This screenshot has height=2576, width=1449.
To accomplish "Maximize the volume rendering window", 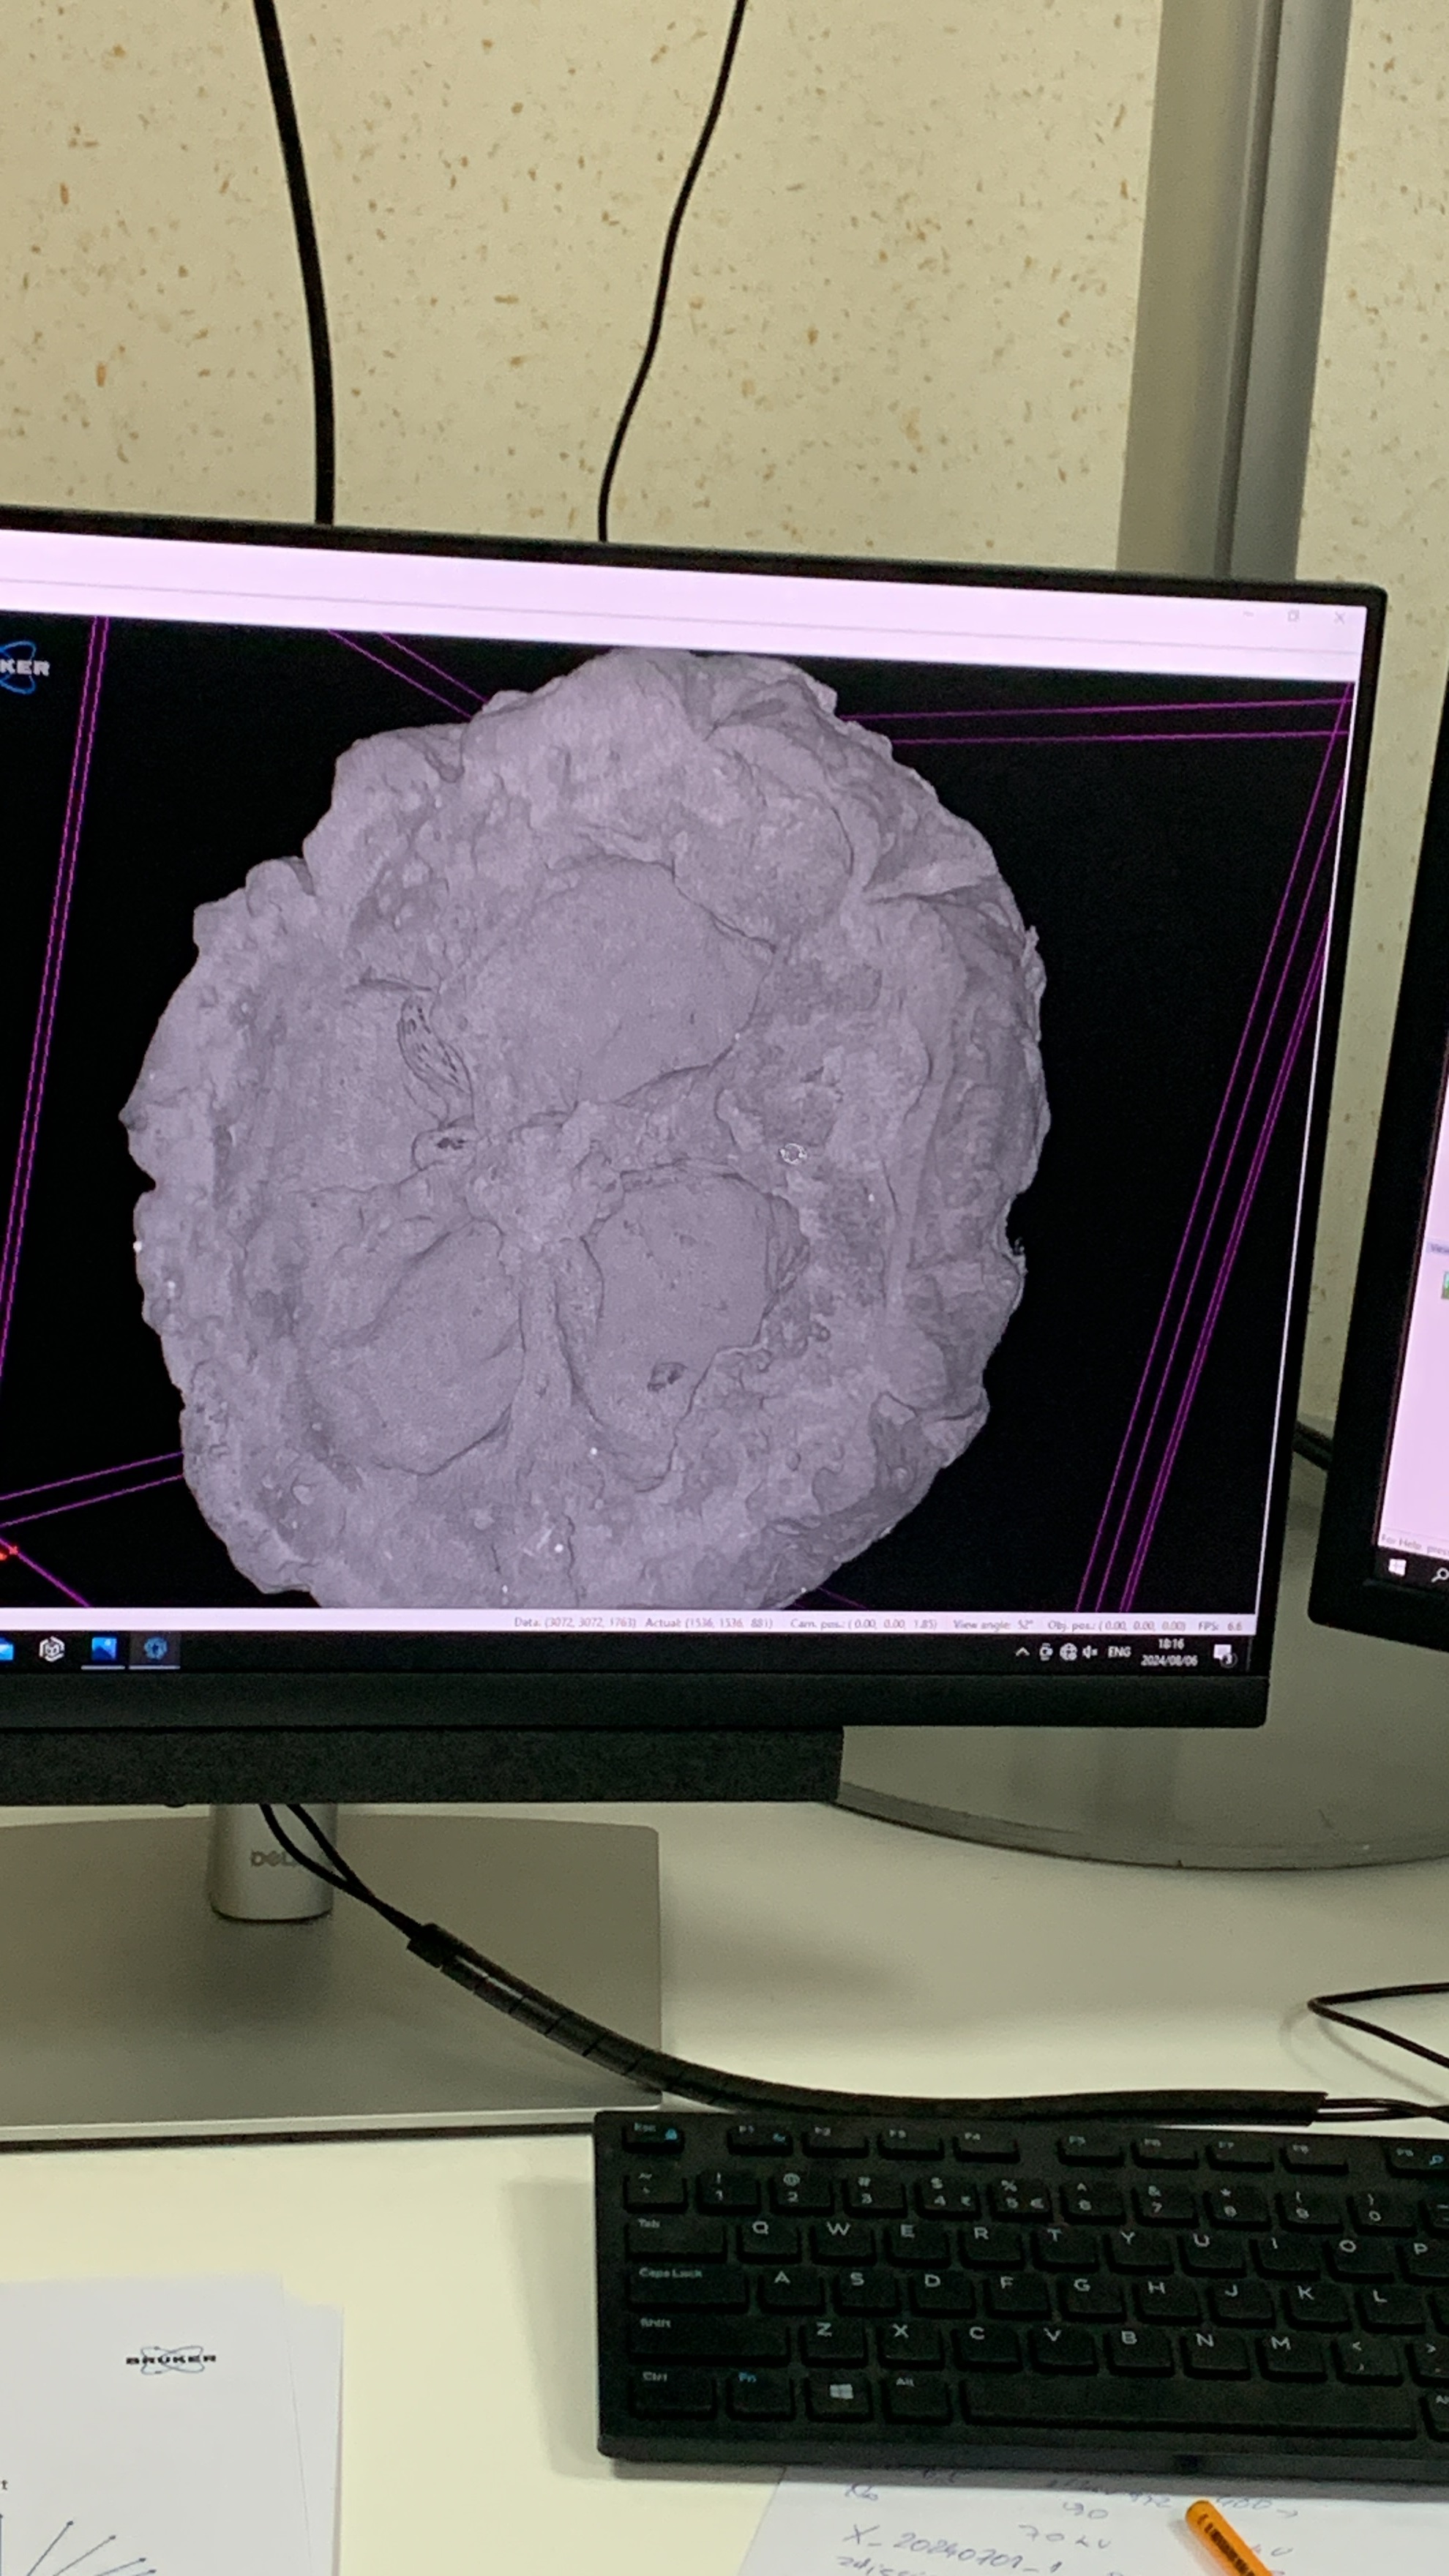I will pyautogui.click(x=1293, y=616).
